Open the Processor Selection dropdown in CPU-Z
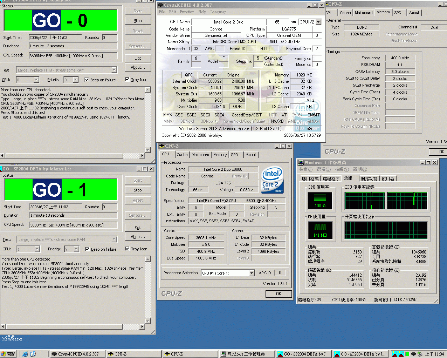The height and width of the screenshot is (358, 447). click(252, 273)
